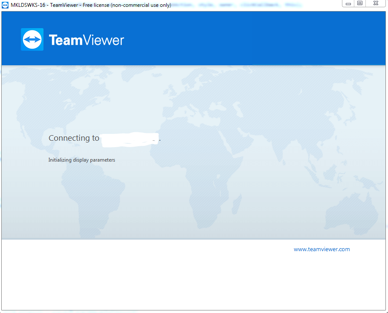The width and height of the screenshot is (388, 313).
Task: Click the 'Initializing display parameters' status text
Action: pyautogui.click(x=82, y=160)
